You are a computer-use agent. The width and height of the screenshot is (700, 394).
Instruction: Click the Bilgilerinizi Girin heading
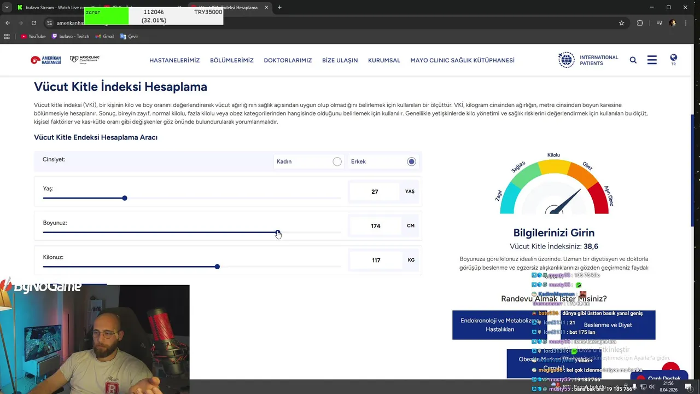(x=553, y=233)
